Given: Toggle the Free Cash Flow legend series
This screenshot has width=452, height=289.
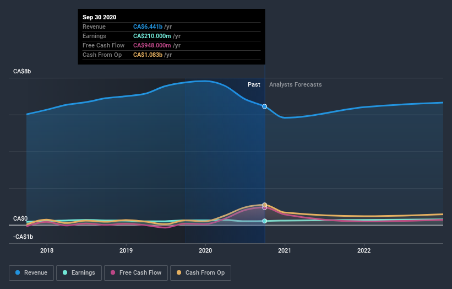Looking at the screenshot, I should click(x=136, y=273).
